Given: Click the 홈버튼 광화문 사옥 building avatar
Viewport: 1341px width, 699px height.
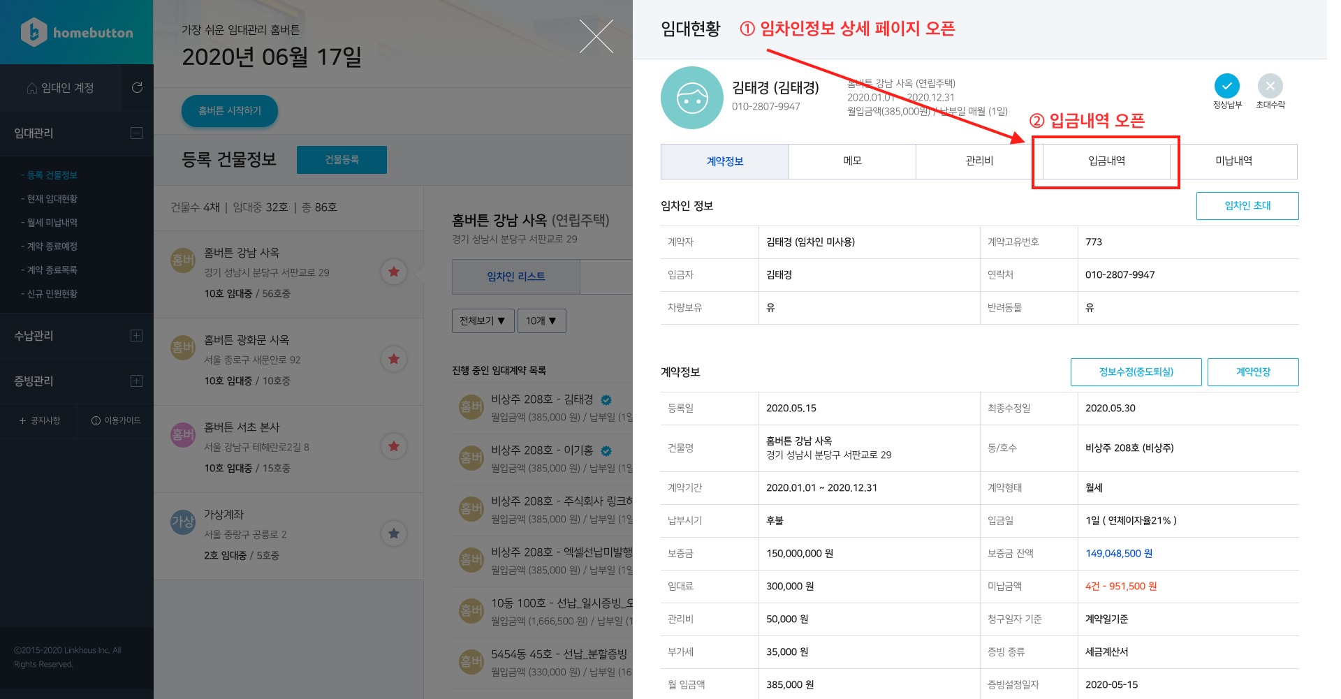Looking at the screenshot, I should click(x=183, y=348).
